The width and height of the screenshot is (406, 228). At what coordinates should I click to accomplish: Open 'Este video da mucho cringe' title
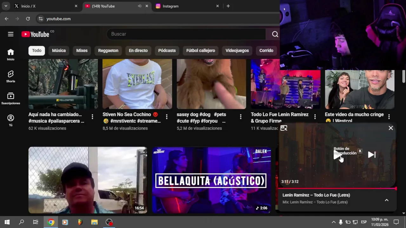point(354,117)
